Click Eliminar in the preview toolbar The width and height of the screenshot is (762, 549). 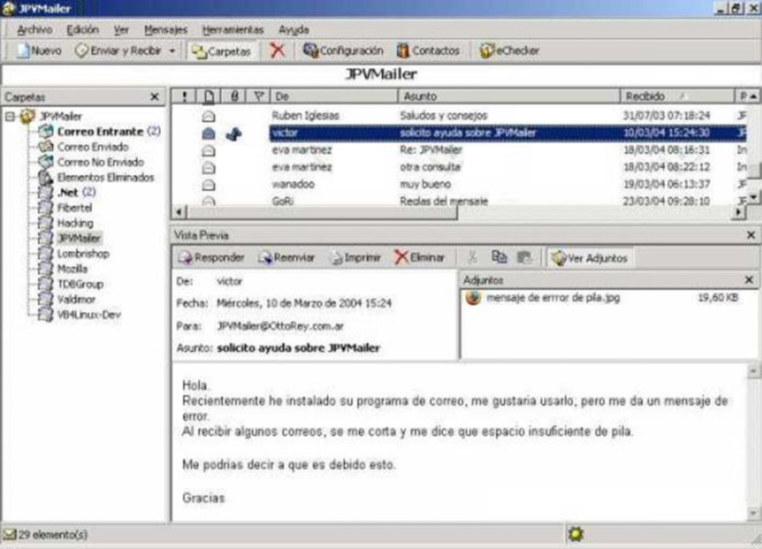(x=419, y=258)
